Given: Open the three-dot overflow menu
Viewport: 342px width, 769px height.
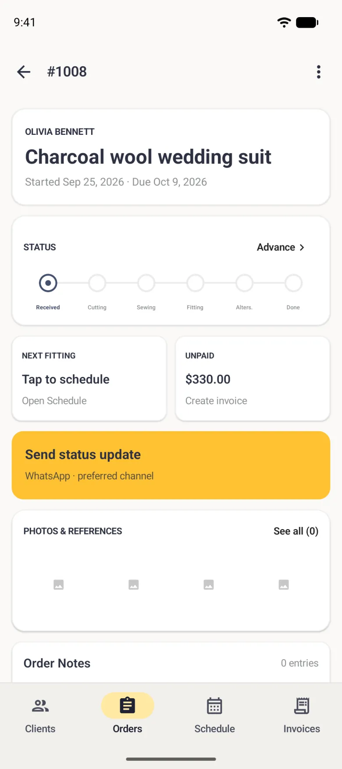Looking at the screenshot, I should 319,72.
